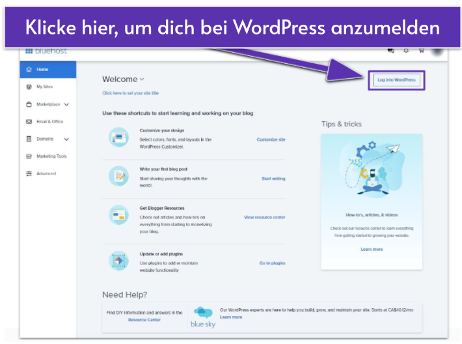Open Marketplace in the sidebar
Image resolution: width=462 pixels, height=344 pixels.
(x=48, y=104)
